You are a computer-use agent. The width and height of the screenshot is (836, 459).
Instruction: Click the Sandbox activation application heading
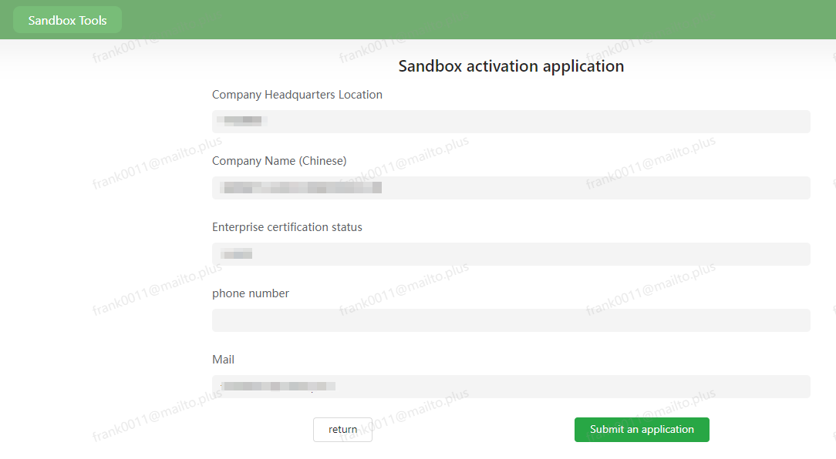pyautogui.click(x=511, y=66)
